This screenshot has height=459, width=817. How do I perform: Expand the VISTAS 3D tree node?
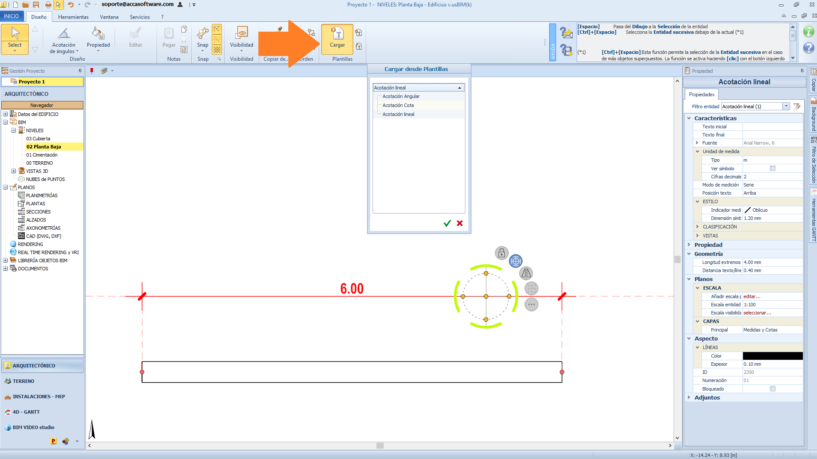tap(14, 171)
